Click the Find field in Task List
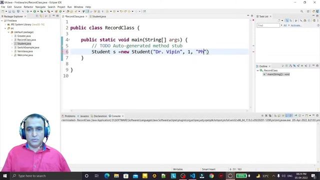 tap(268, 25)
